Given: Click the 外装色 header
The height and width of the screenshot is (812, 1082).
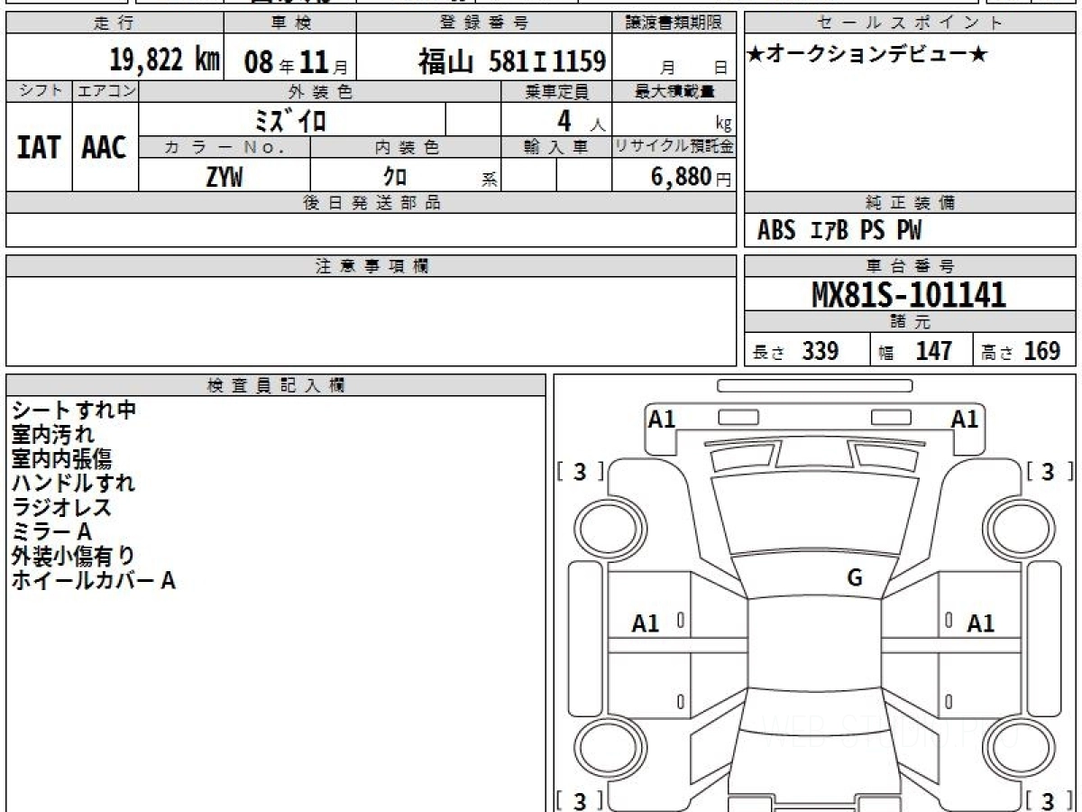Looking at the screenshot, I should (320, 92).
